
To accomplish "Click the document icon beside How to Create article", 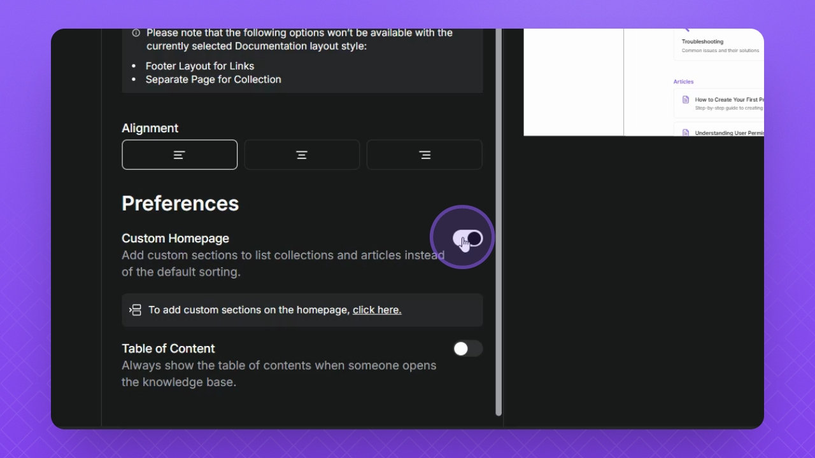I will 686,100.
